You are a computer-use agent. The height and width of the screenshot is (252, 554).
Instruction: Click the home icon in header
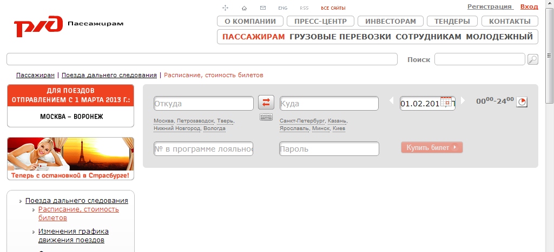click(244, 8)
